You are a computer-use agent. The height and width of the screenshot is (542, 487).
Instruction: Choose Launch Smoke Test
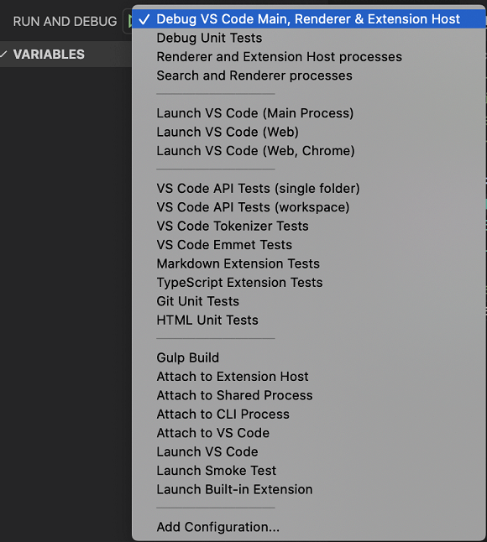coord(309,471)
